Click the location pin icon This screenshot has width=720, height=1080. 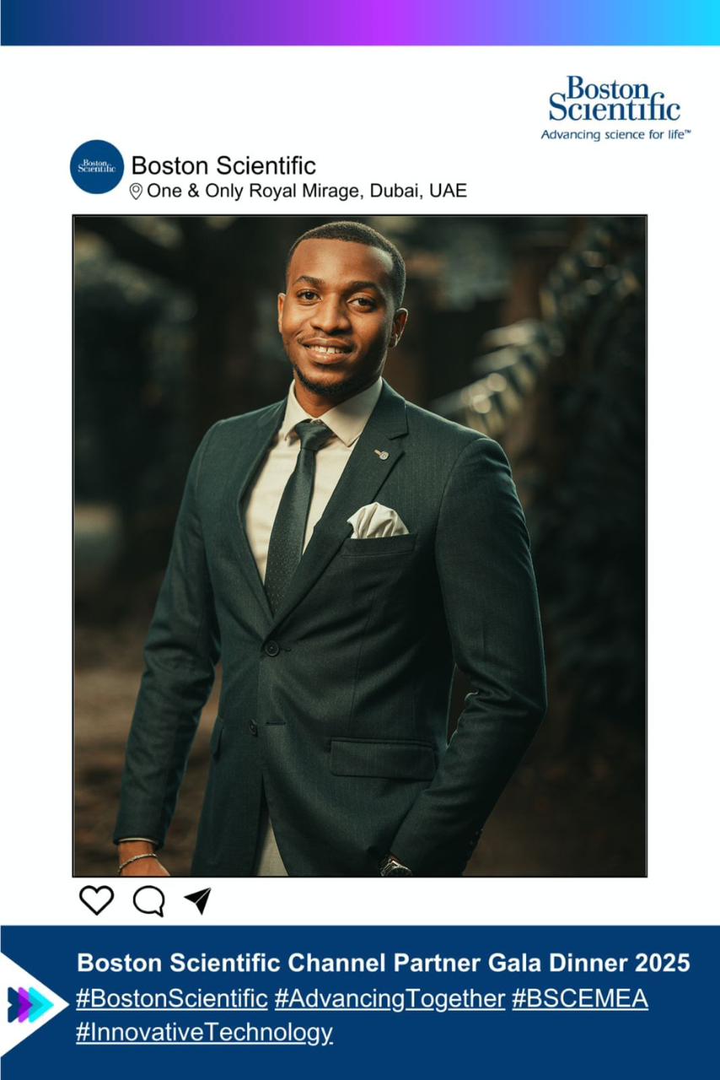point(136,192)
